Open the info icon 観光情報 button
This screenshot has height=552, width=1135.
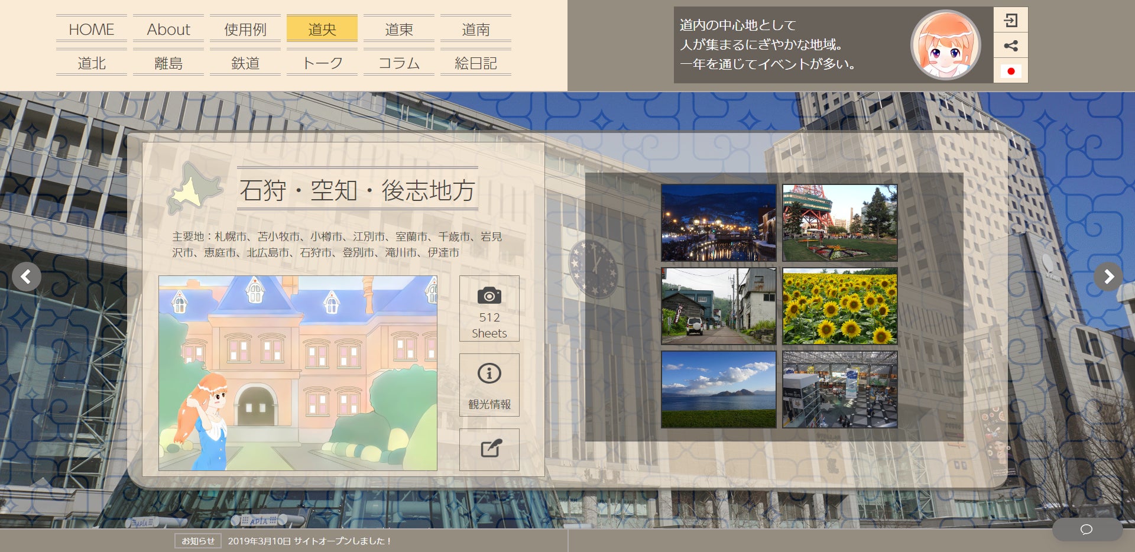pyautogui.click(x=489, y=385)
